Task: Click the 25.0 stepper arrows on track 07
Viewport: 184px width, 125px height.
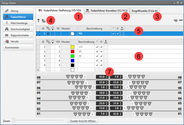Action: pos(121,82)
